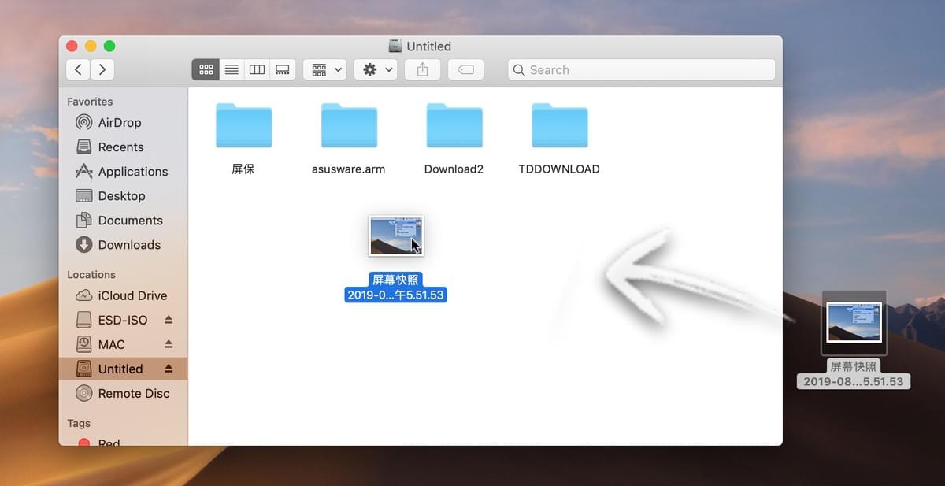Go back with the left chevron button
Viewport: 945px width, 486px height.
pyautogui.click(x=78, y=69)
